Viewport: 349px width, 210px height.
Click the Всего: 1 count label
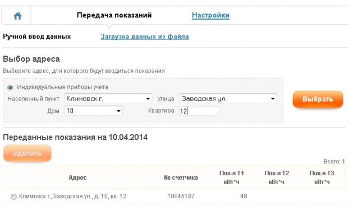(334, 161)
